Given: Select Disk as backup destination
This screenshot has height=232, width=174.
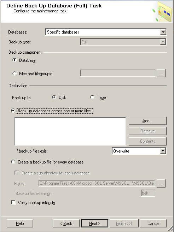Looking at the screenshot, I should tap(54, 97).
